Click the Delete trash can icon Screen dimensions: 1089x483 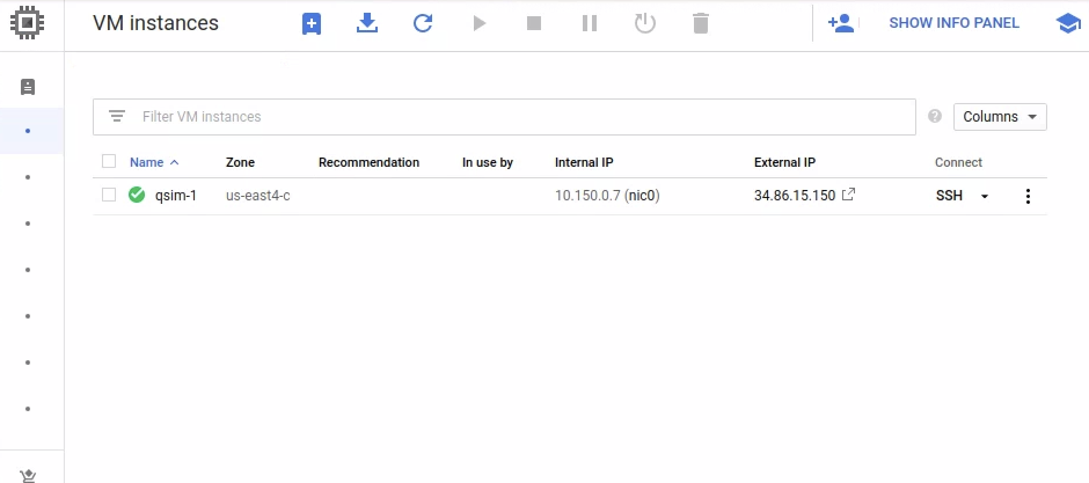[700, 24]
